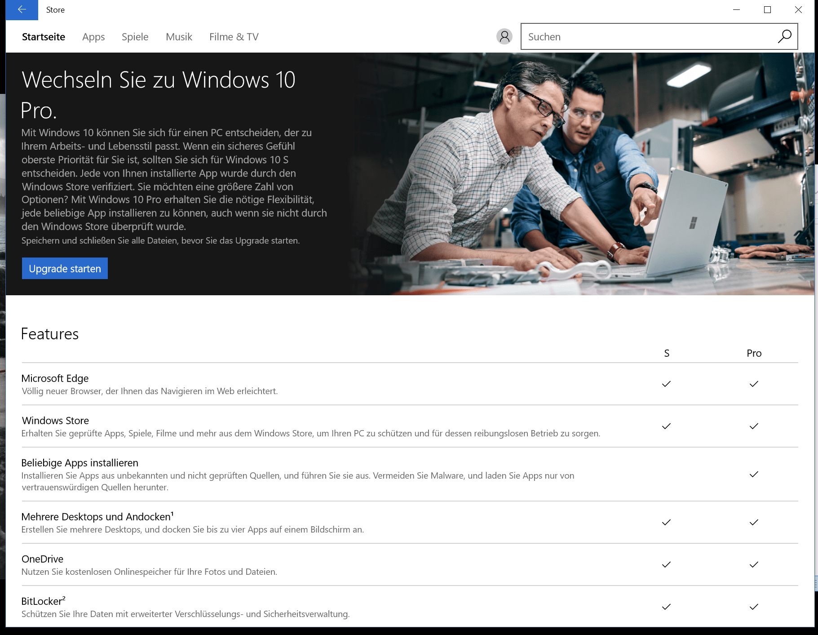Minimize the Store window

[x=736, y=10]
